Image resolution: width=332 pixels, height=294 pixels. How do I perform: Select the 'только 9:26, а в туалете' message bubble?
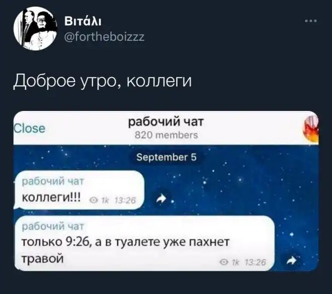tap(144, 243)
